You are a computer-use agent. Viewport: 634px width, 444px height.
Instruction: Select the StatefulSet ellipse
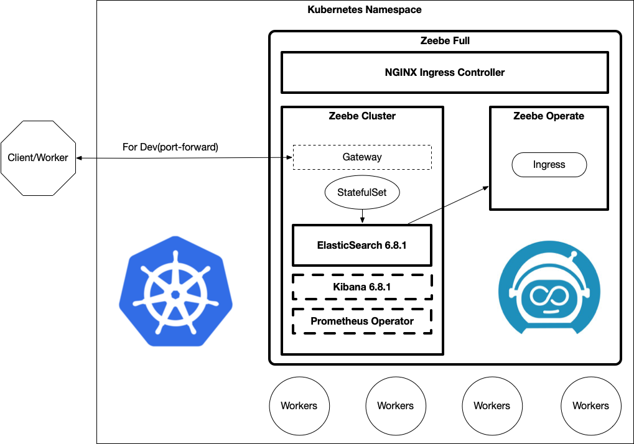coord(362,192)
